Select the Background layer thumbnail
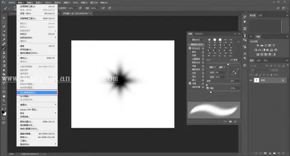Viewport: 290px width, 156px height. point(257,80)
